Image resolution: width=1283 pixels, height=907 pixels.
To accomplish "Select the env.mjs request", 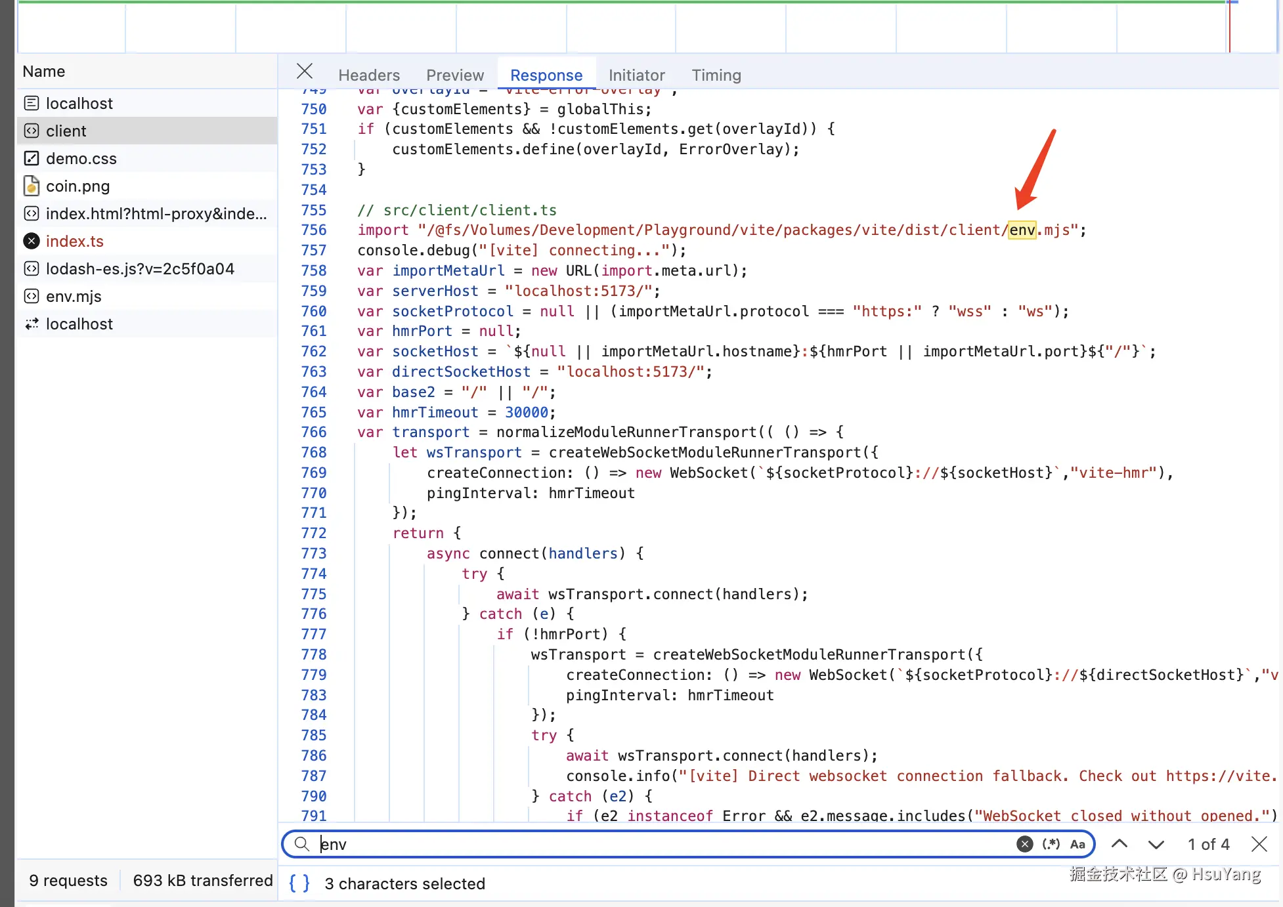I will coord(74,297).
